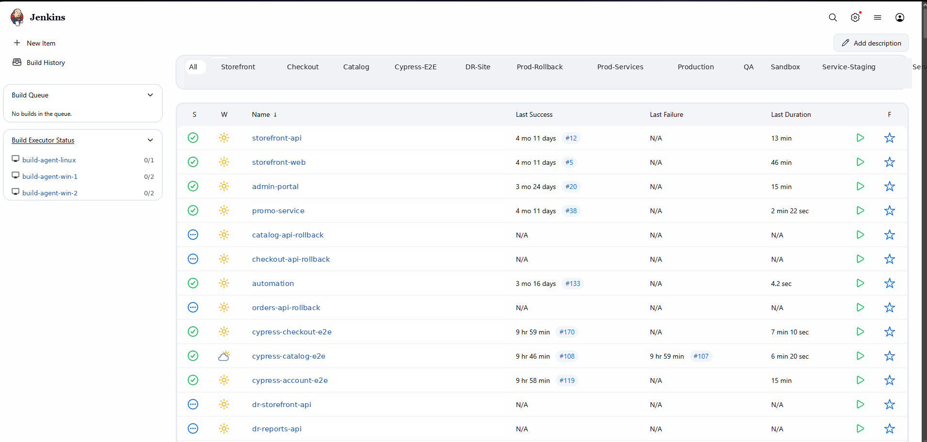Open the Prod-Rollback view tab
Image resolution: width=927 pixels, height=442 pixels.
pos(540,67)
